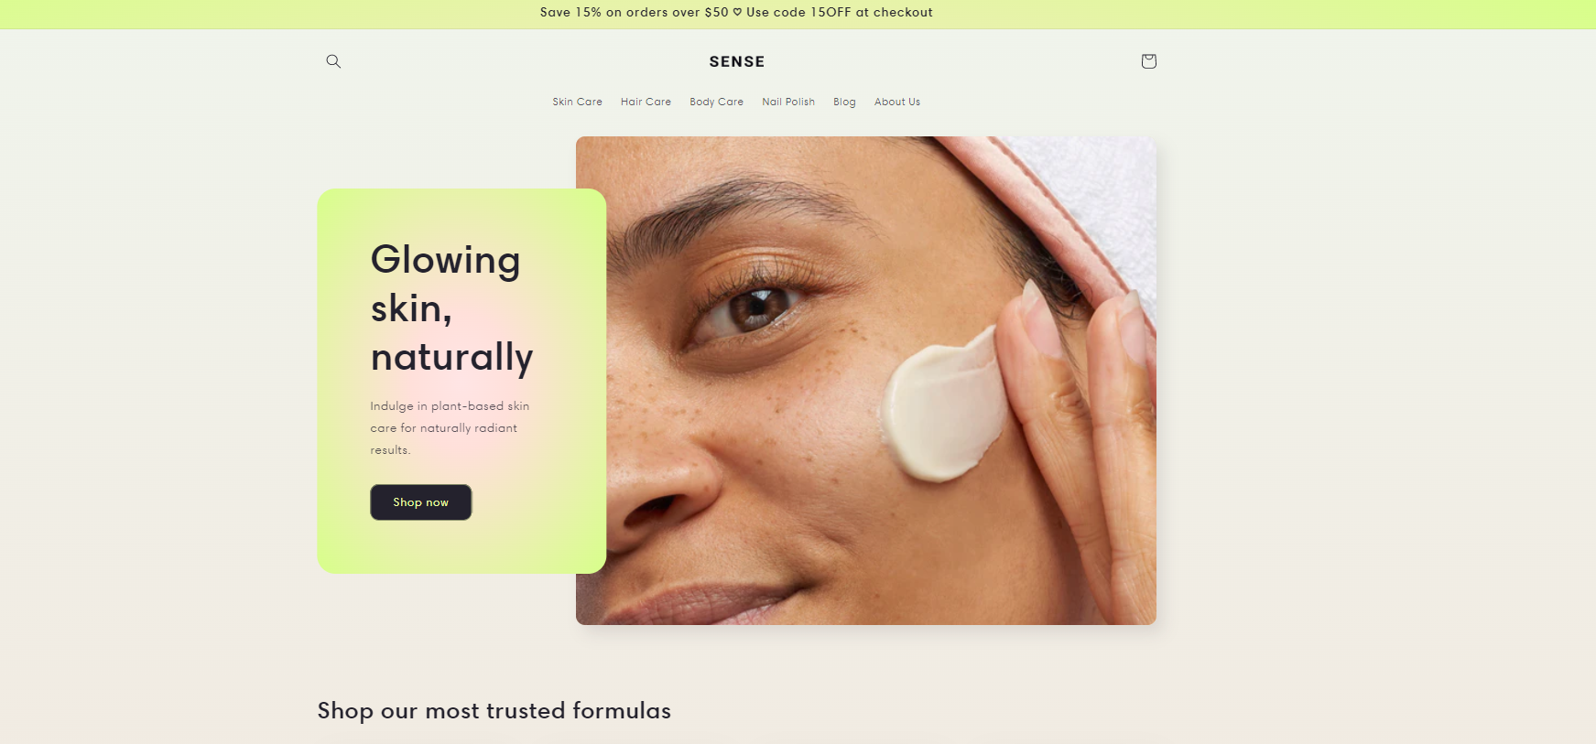Open the Hair Care menu item

[646, 102]
